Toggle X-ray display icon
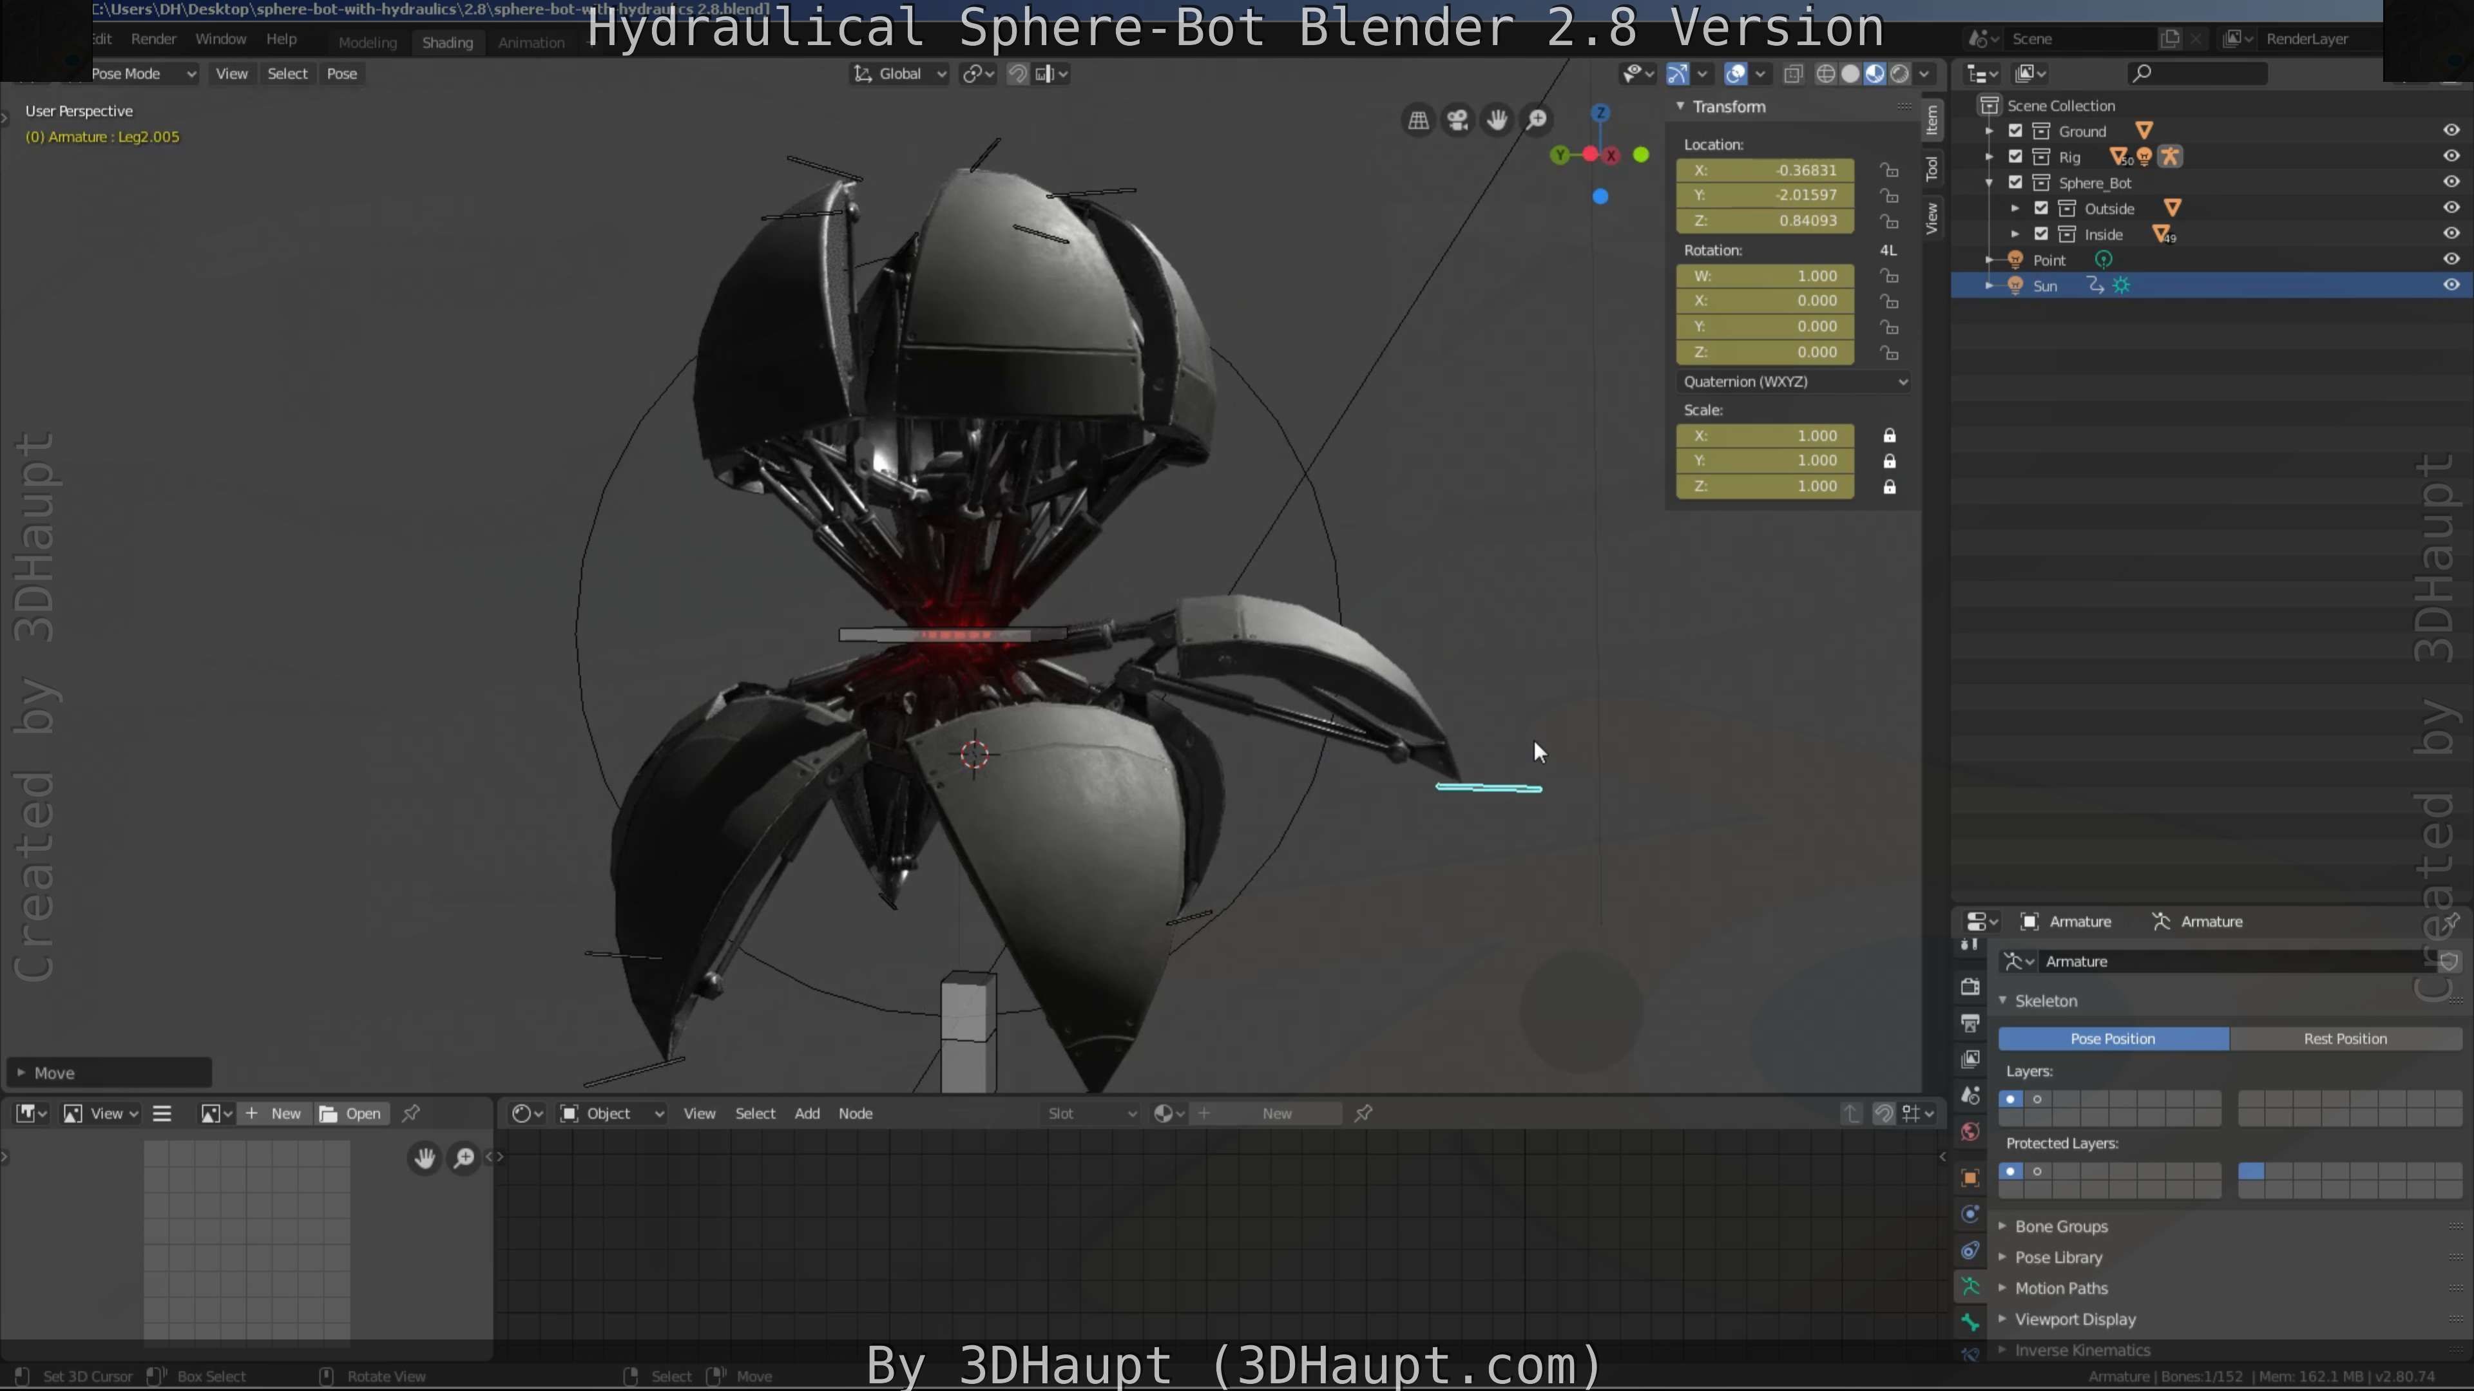This screenshot has height=1391, width=2474. pyautogui.click(x=1792, y=74)
